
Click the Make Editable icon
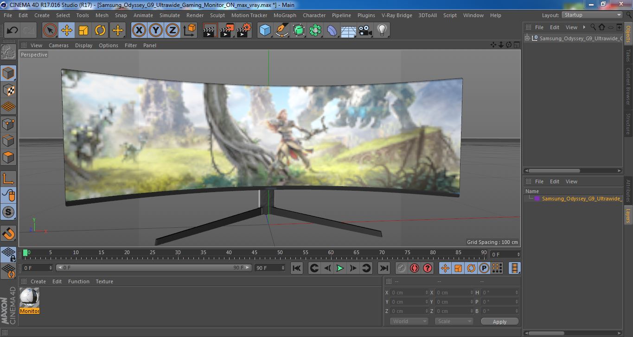(x=8, y=52)
